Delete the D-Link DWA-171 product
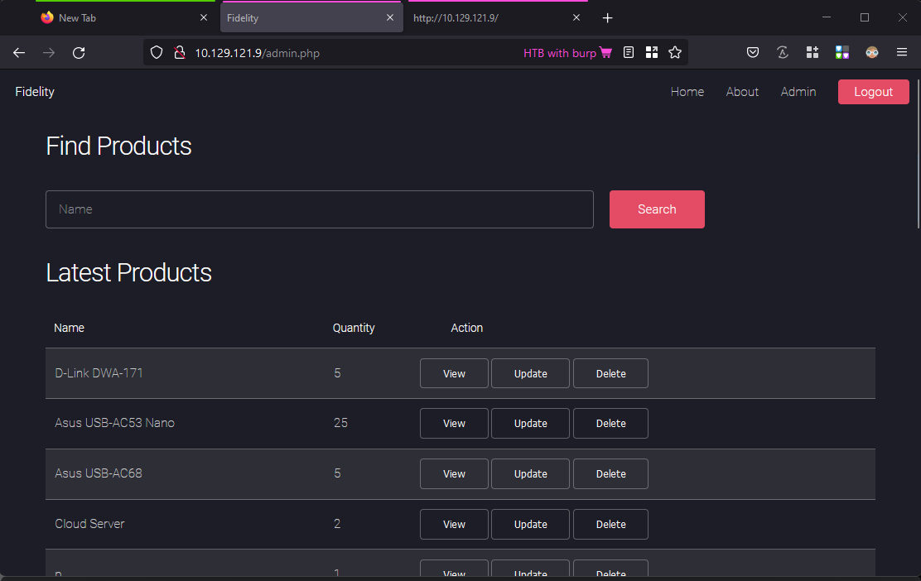This screenshot has height=581, width=921. click(x=610, y=373)
